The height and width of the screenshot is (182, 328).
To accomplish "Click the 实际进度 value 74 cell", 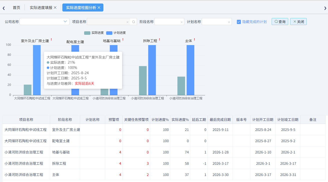I will pyautogui.click(x=180, y=152).
